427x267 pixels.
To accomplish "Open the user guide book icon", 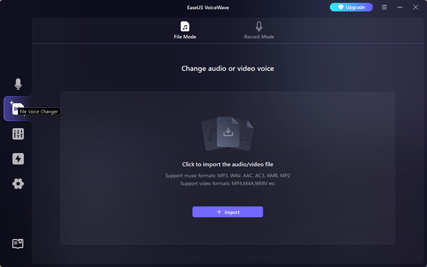I will pos(18,244).
